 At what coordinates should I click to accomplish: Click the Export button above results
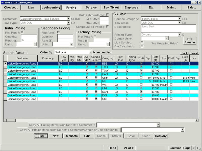point(194,53)
